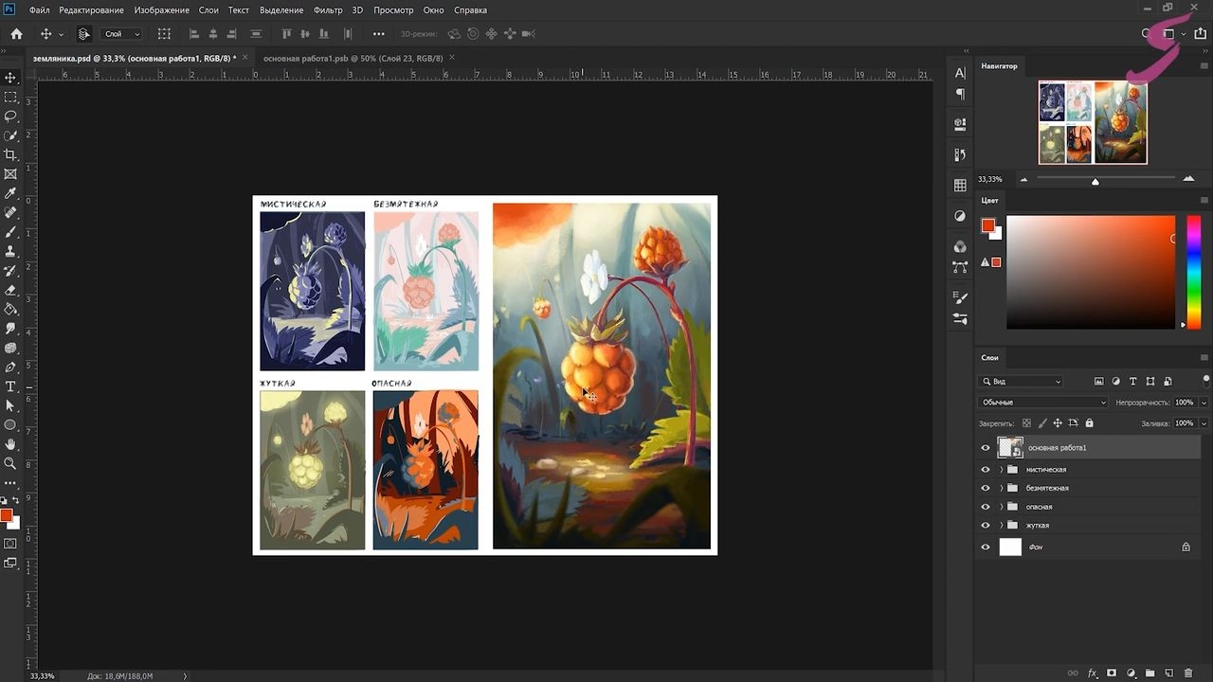Click Lock all icon in Layers panel
Image resolution: width=1213 pixels, height=682 pixels.
click(1089, 423)
